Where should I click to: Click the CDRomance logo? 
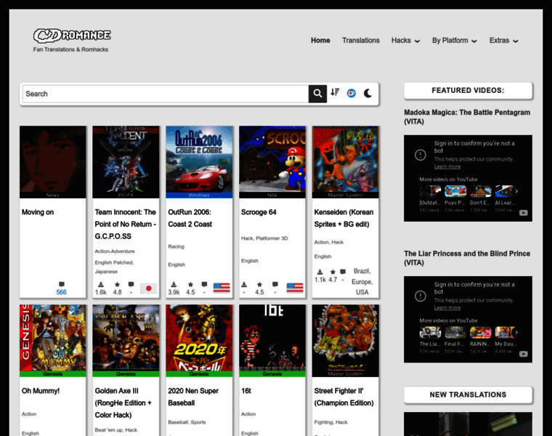[x=72, y=35]
